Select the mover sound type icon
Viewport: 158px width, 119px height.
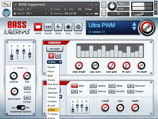pyautogui.click(x=48, y=27)
